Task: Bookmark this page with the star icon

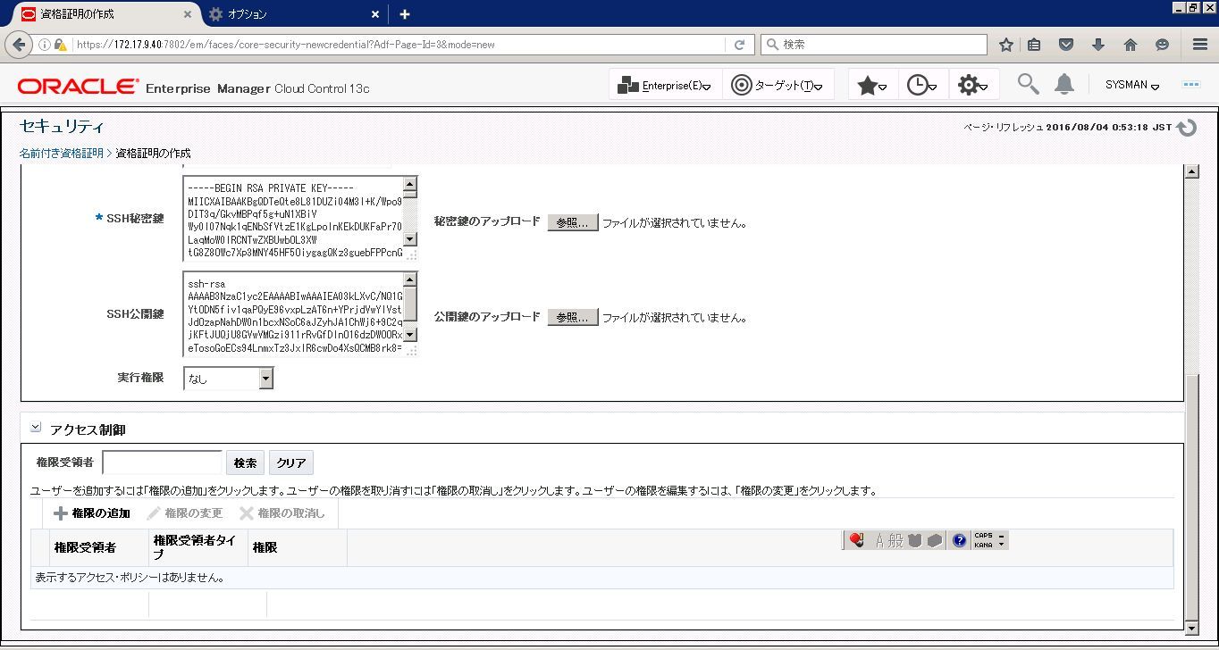Action: (1006, 44)
